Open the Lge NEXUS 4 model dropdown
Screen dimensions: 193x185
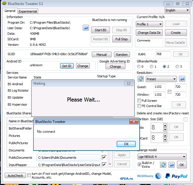point(162,157)
